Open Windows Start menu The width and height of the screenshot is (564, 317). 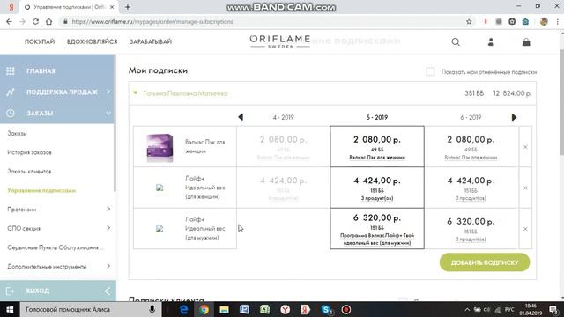pos(10,309)
